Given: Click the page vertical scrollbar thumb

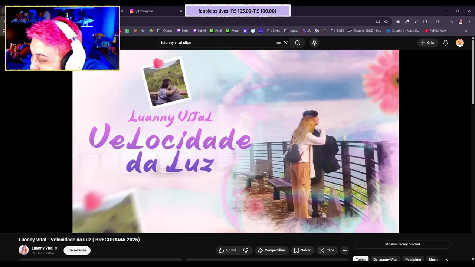Looking at the screenshot, I should coord(473,71).
